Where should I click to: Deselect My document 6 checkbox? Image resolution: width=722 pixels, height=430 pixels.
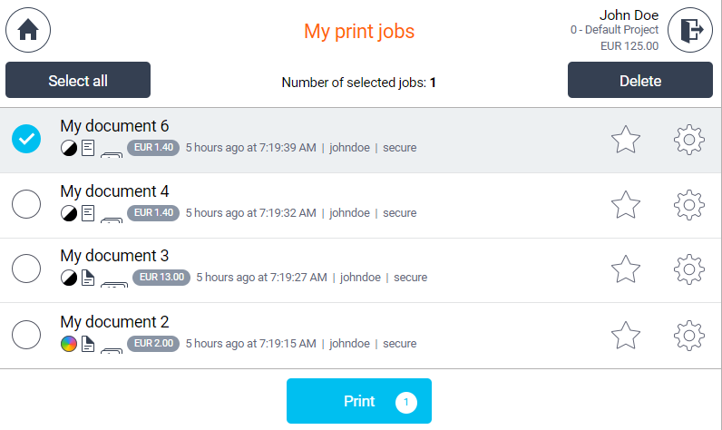tap(27, 140)
